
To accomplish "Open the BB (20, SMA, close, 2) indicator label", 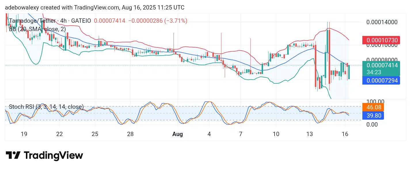I will coord(37,29).
